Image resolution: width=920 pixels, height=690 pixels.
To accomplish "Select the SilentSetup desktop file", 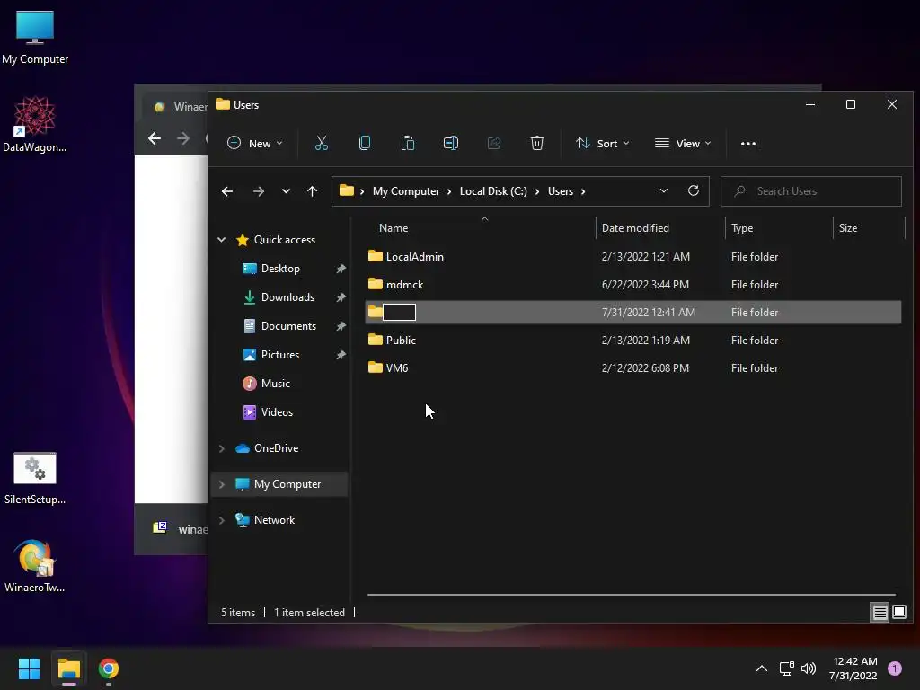I will [35, 479].
